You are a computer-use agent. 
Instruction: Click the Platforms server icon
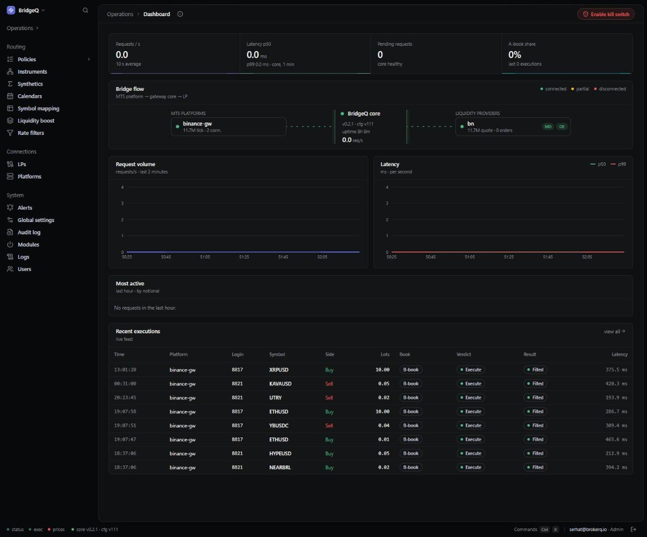point(10,176)
